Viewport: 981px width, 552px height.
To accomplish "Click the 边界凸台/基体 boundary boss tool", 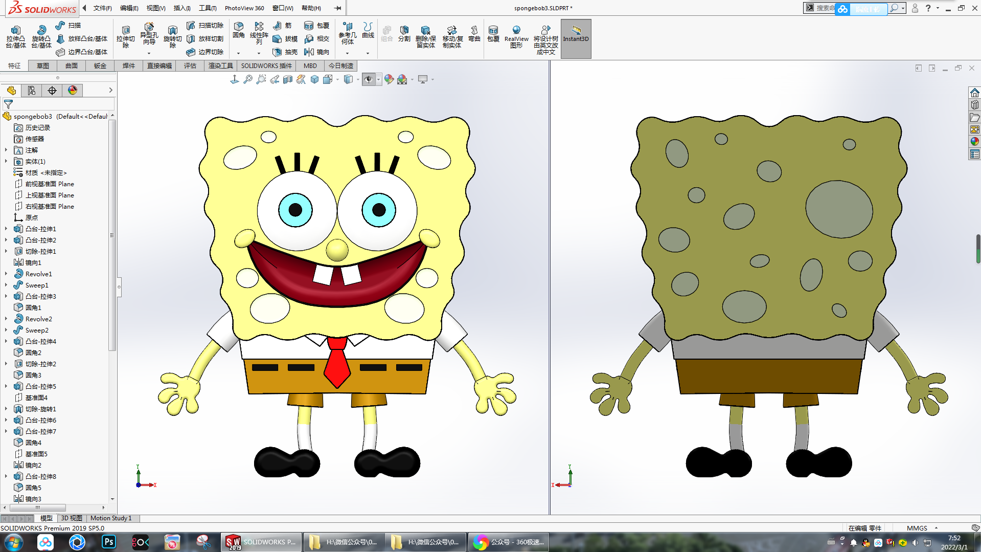I will 82,52.
